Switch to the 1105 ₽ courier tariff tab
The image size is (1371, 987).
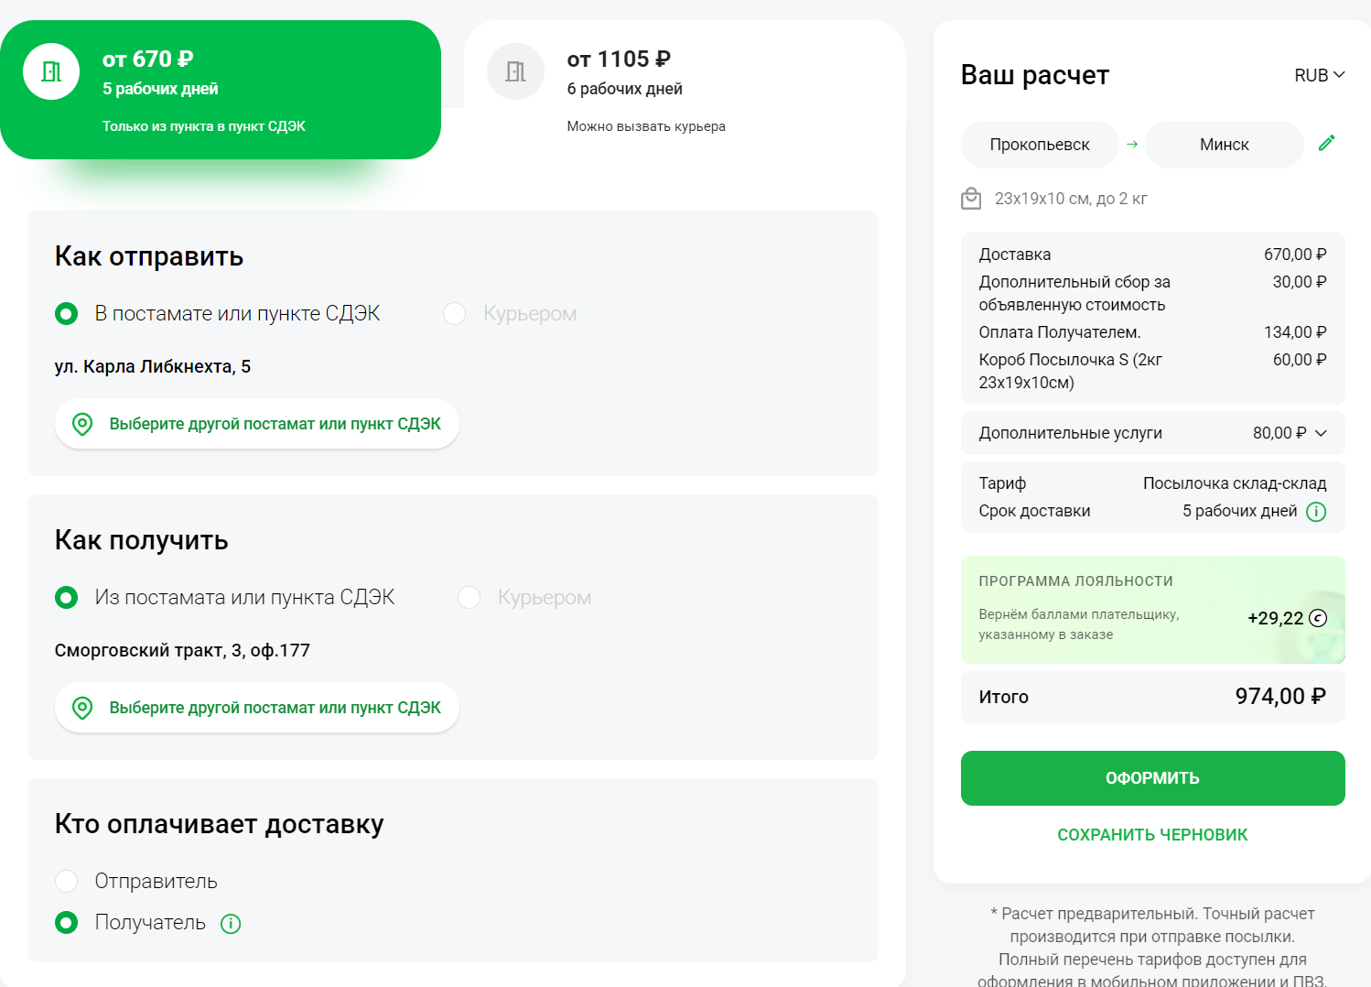pos(684,89)
